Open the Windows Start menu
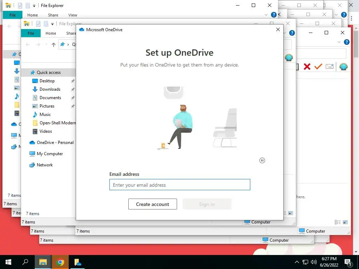This screenshot has height=269, width=359. pos(8,262)
